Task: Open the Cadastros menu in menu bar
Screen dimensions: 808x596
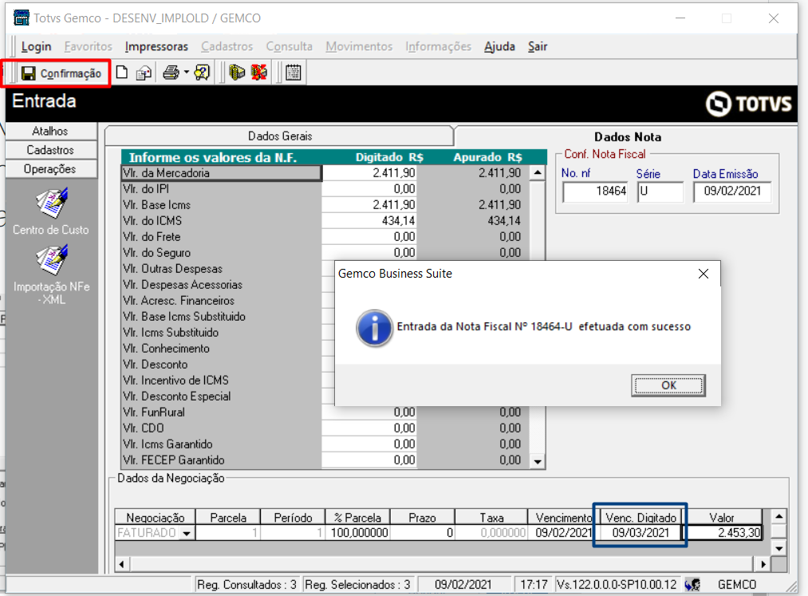Action: [227, 46]
